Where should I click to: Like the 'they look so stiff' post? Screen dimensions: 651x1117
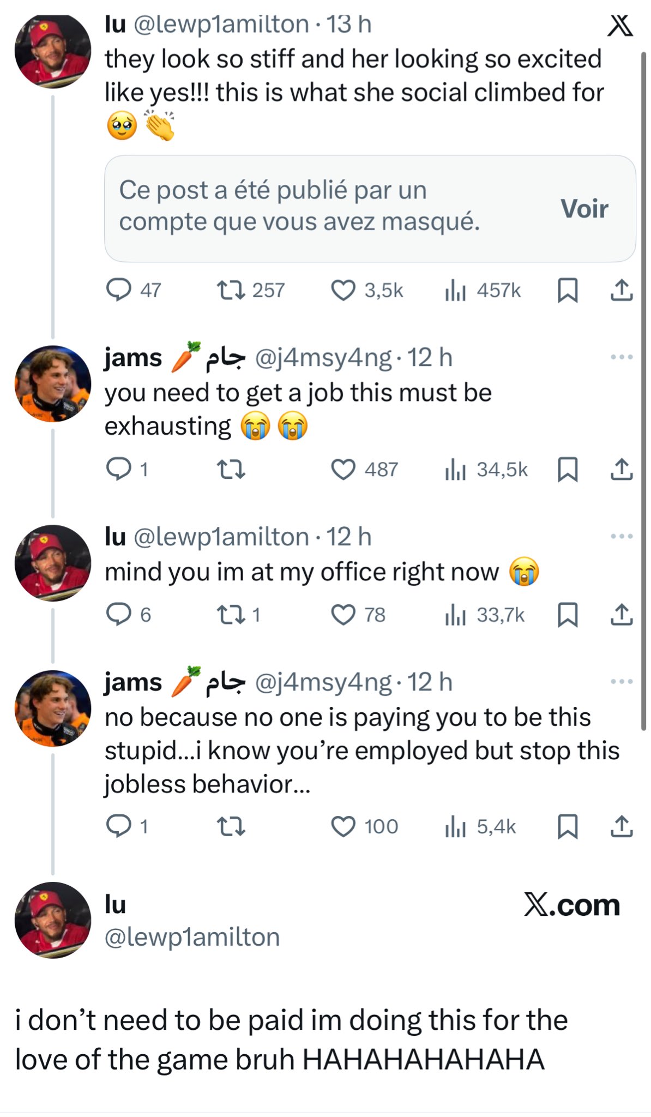(343, 290)
